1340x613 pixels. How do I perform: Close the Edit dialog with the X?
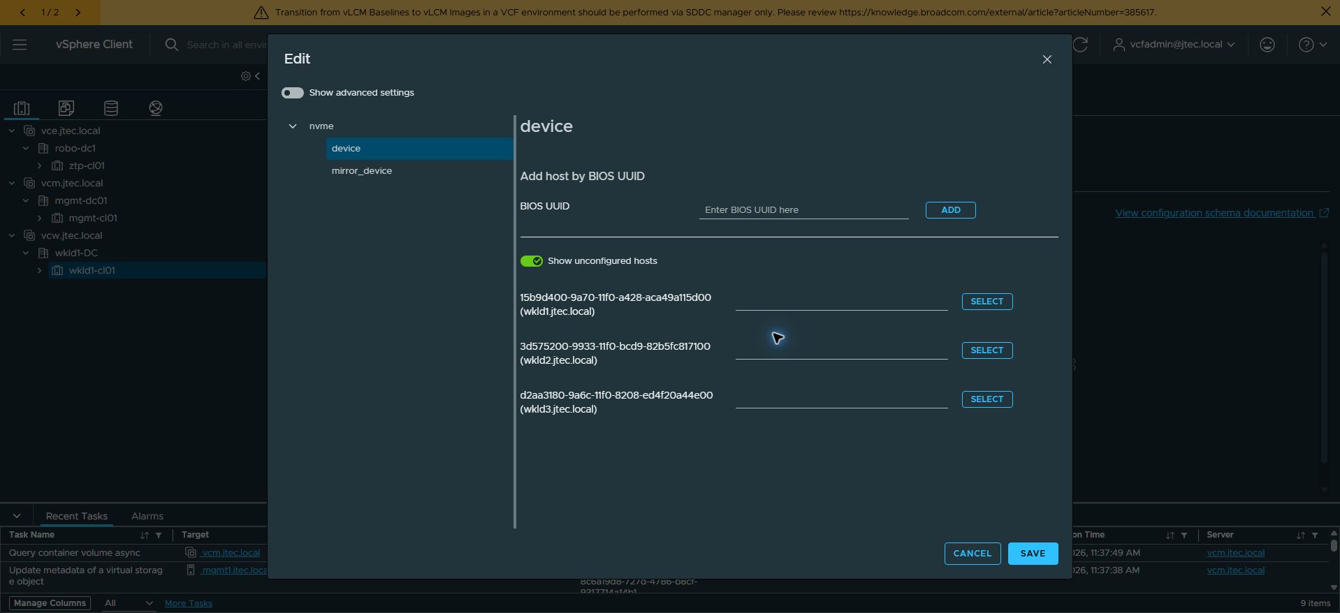tap(1047, 59)
